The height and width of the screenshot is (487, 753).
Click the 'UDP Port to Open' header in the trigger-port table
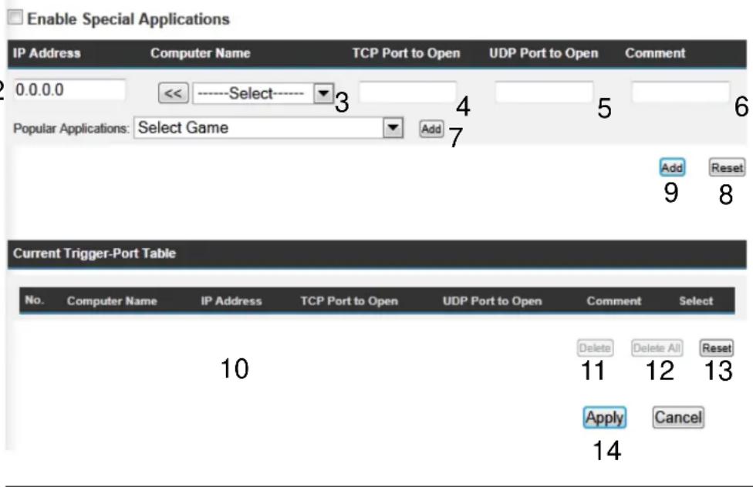coord(492,301)
